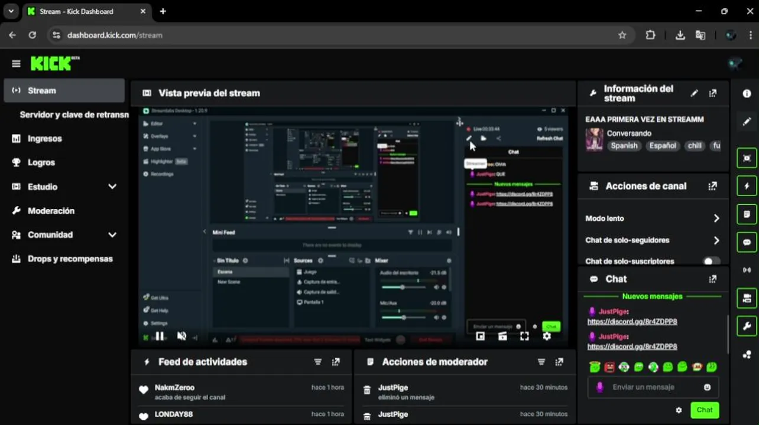Pop out the Chat panel
The width and height of the screenshot is (759, 425).
[x=713, y=279]
